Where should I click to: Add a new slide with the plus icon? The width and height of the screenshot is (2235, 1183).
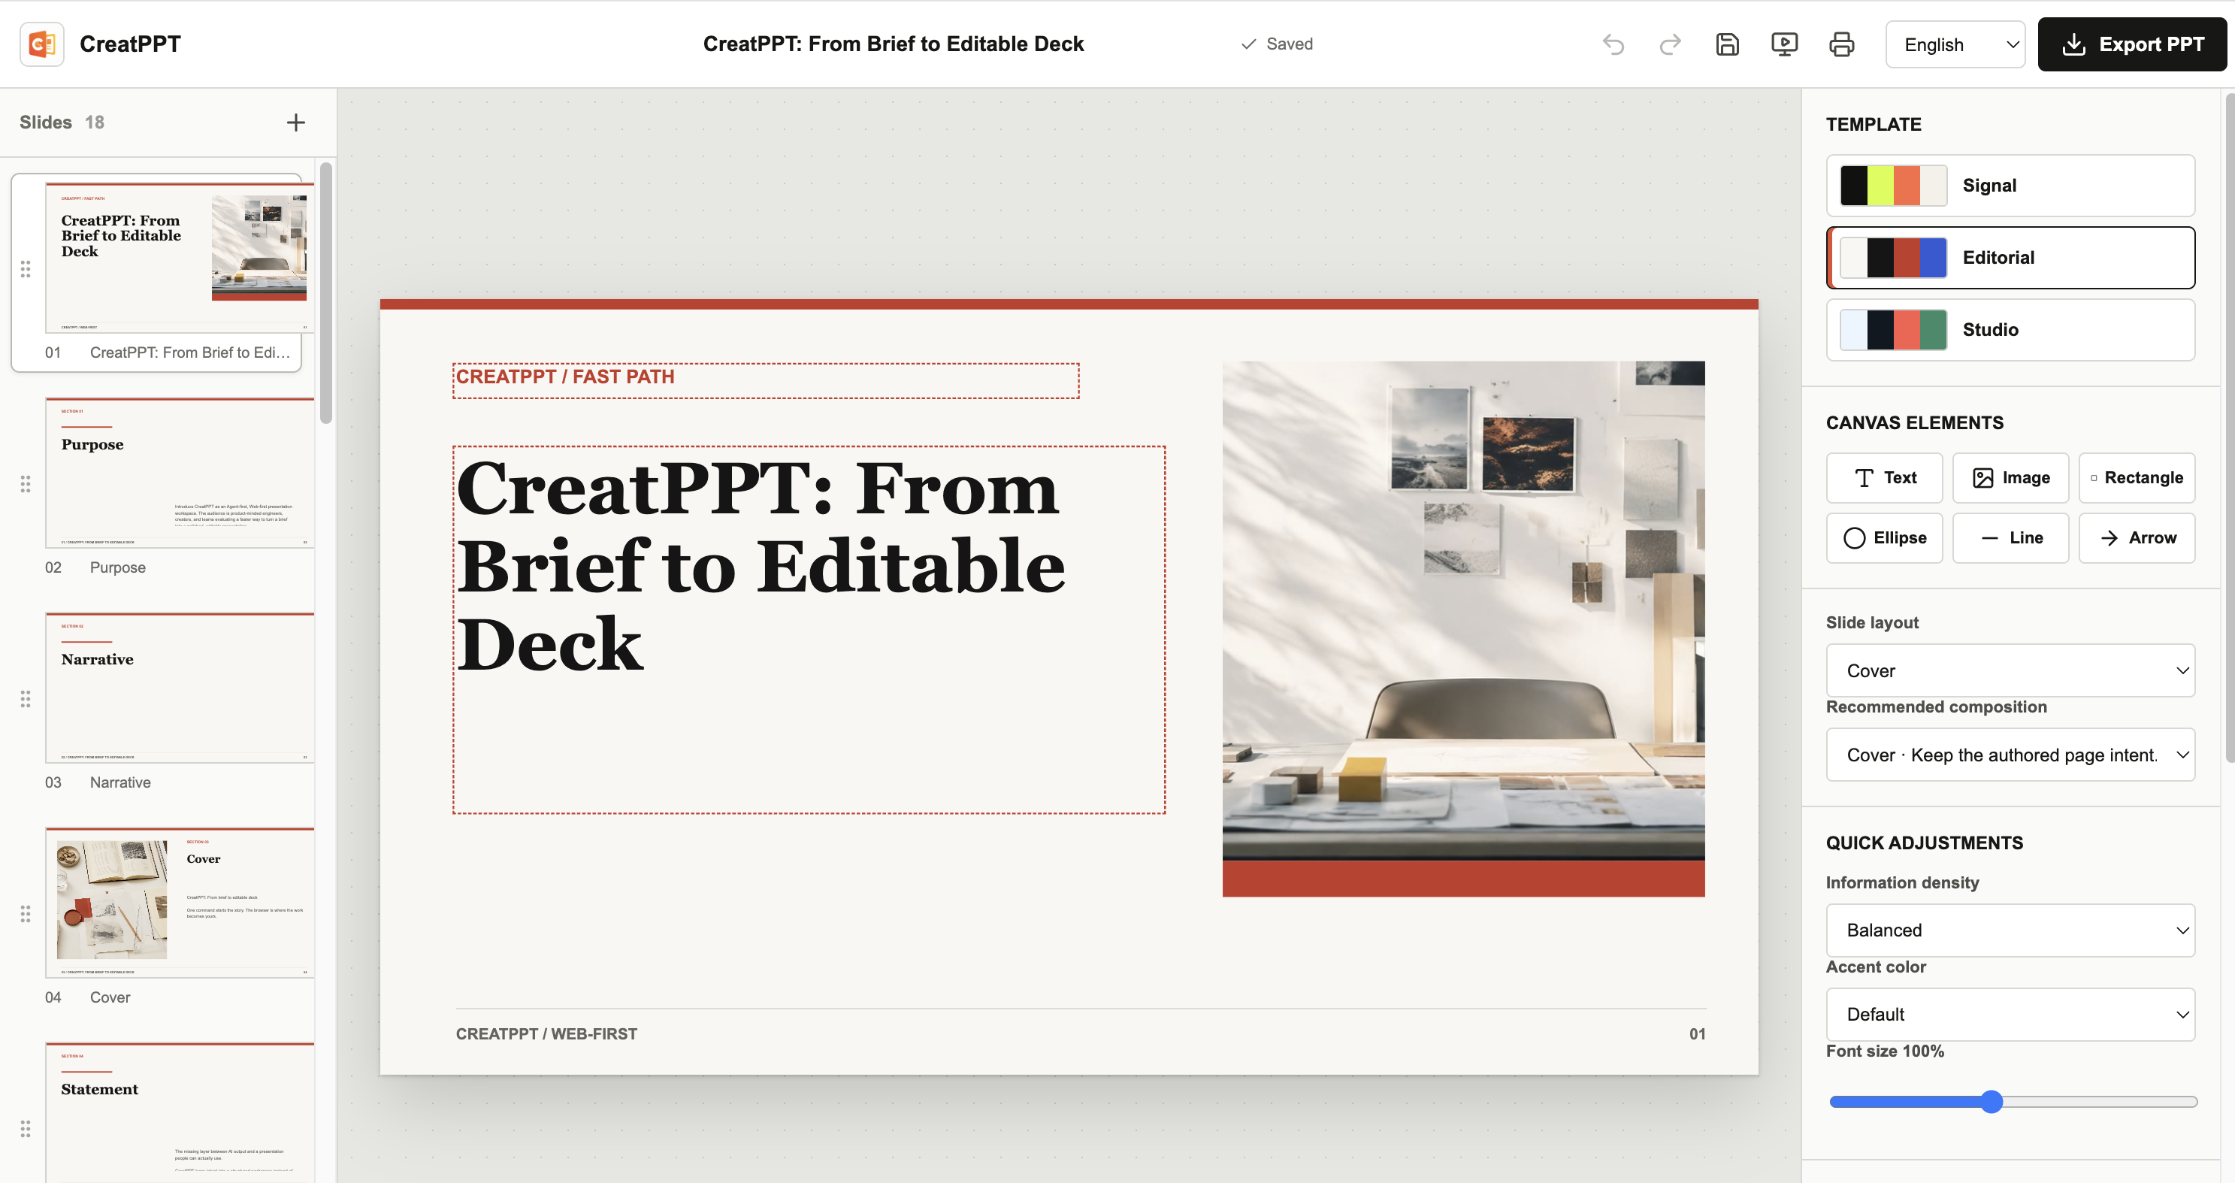click(296, 123)
